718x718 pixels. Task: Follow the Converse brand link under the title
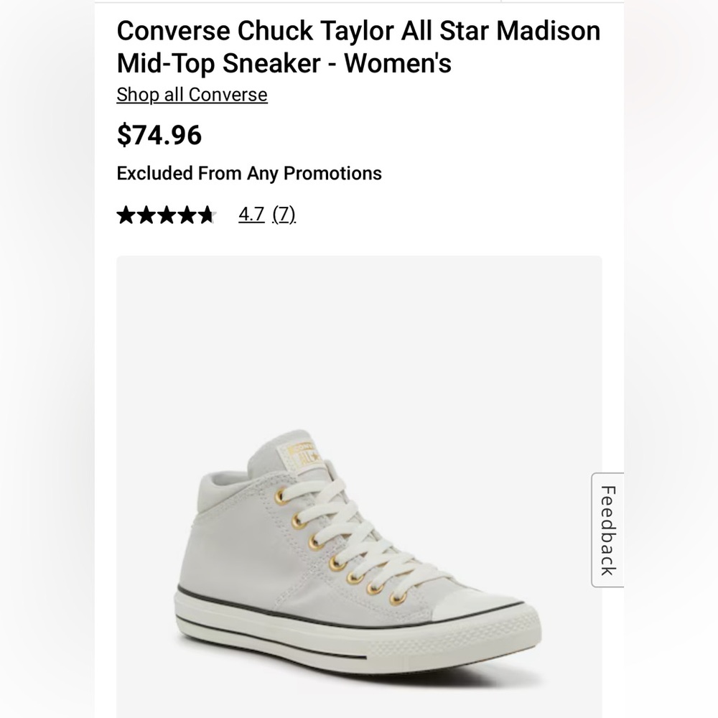click(191, 94)
